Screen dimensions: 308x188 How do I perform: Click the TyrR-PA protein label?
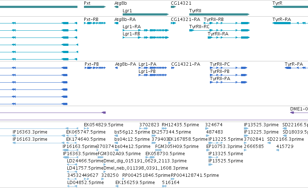tap(294, 64)
